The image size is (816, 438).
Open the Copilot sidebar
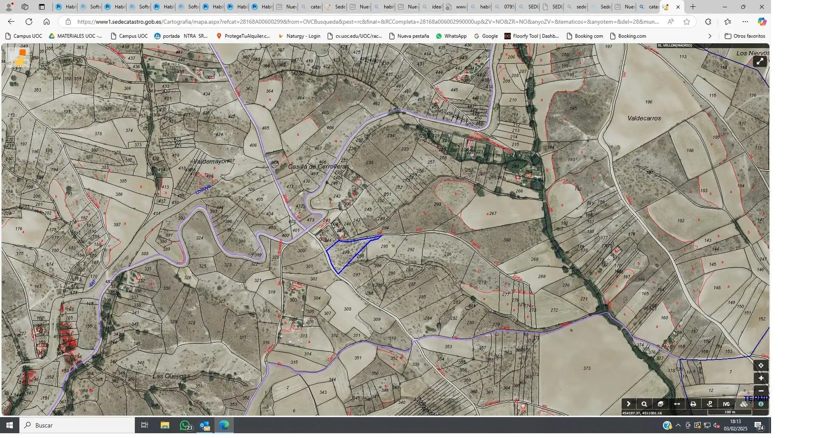tap(762, 22)
